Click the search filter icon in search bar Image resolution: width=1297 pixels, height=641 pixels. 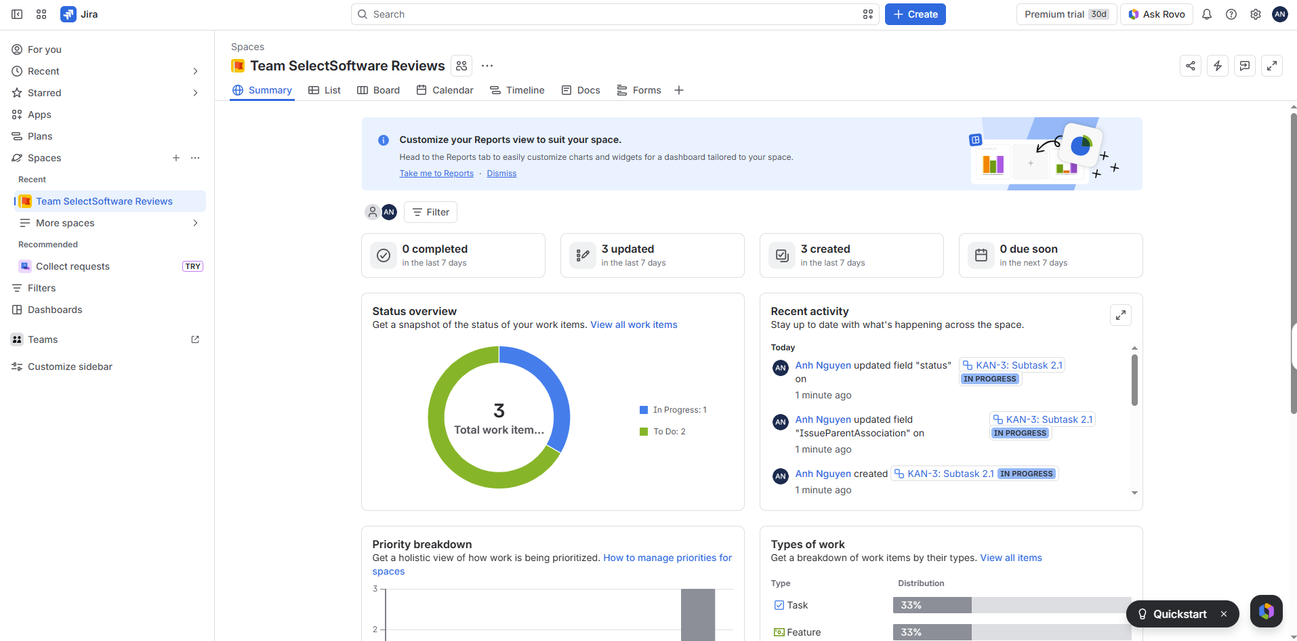point(868,14)
